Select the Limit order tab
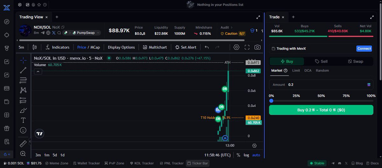 click(x=296, y=70)
